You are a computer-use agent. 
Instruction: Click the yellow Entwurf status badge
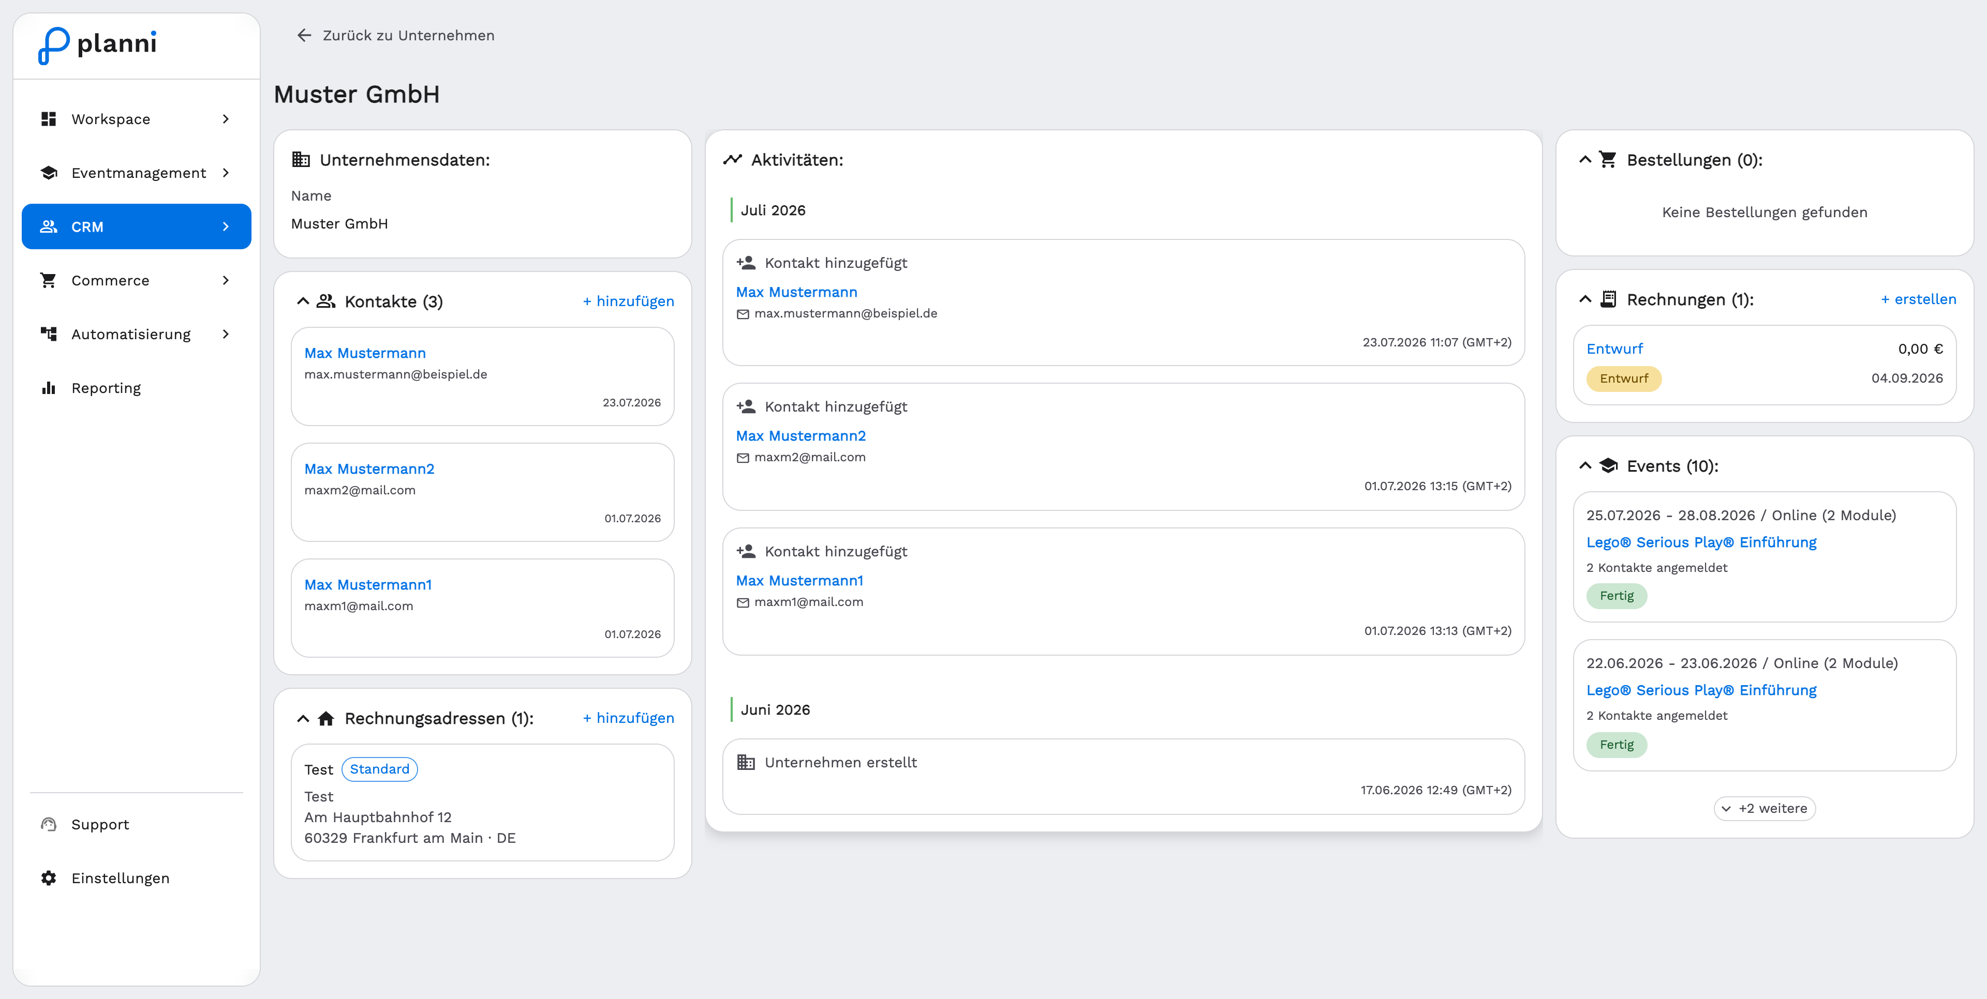[x=1624, y=379]
